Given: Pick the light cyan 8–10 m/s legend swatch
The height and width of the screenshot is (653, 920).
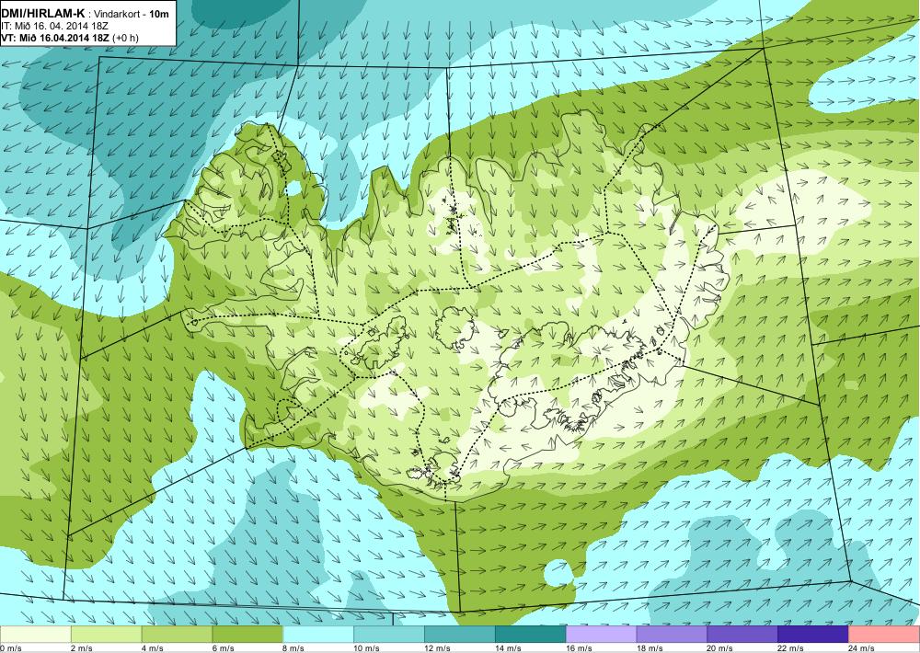Looking at the screenshot, I should pyautogui.click(x=318, y=635).
